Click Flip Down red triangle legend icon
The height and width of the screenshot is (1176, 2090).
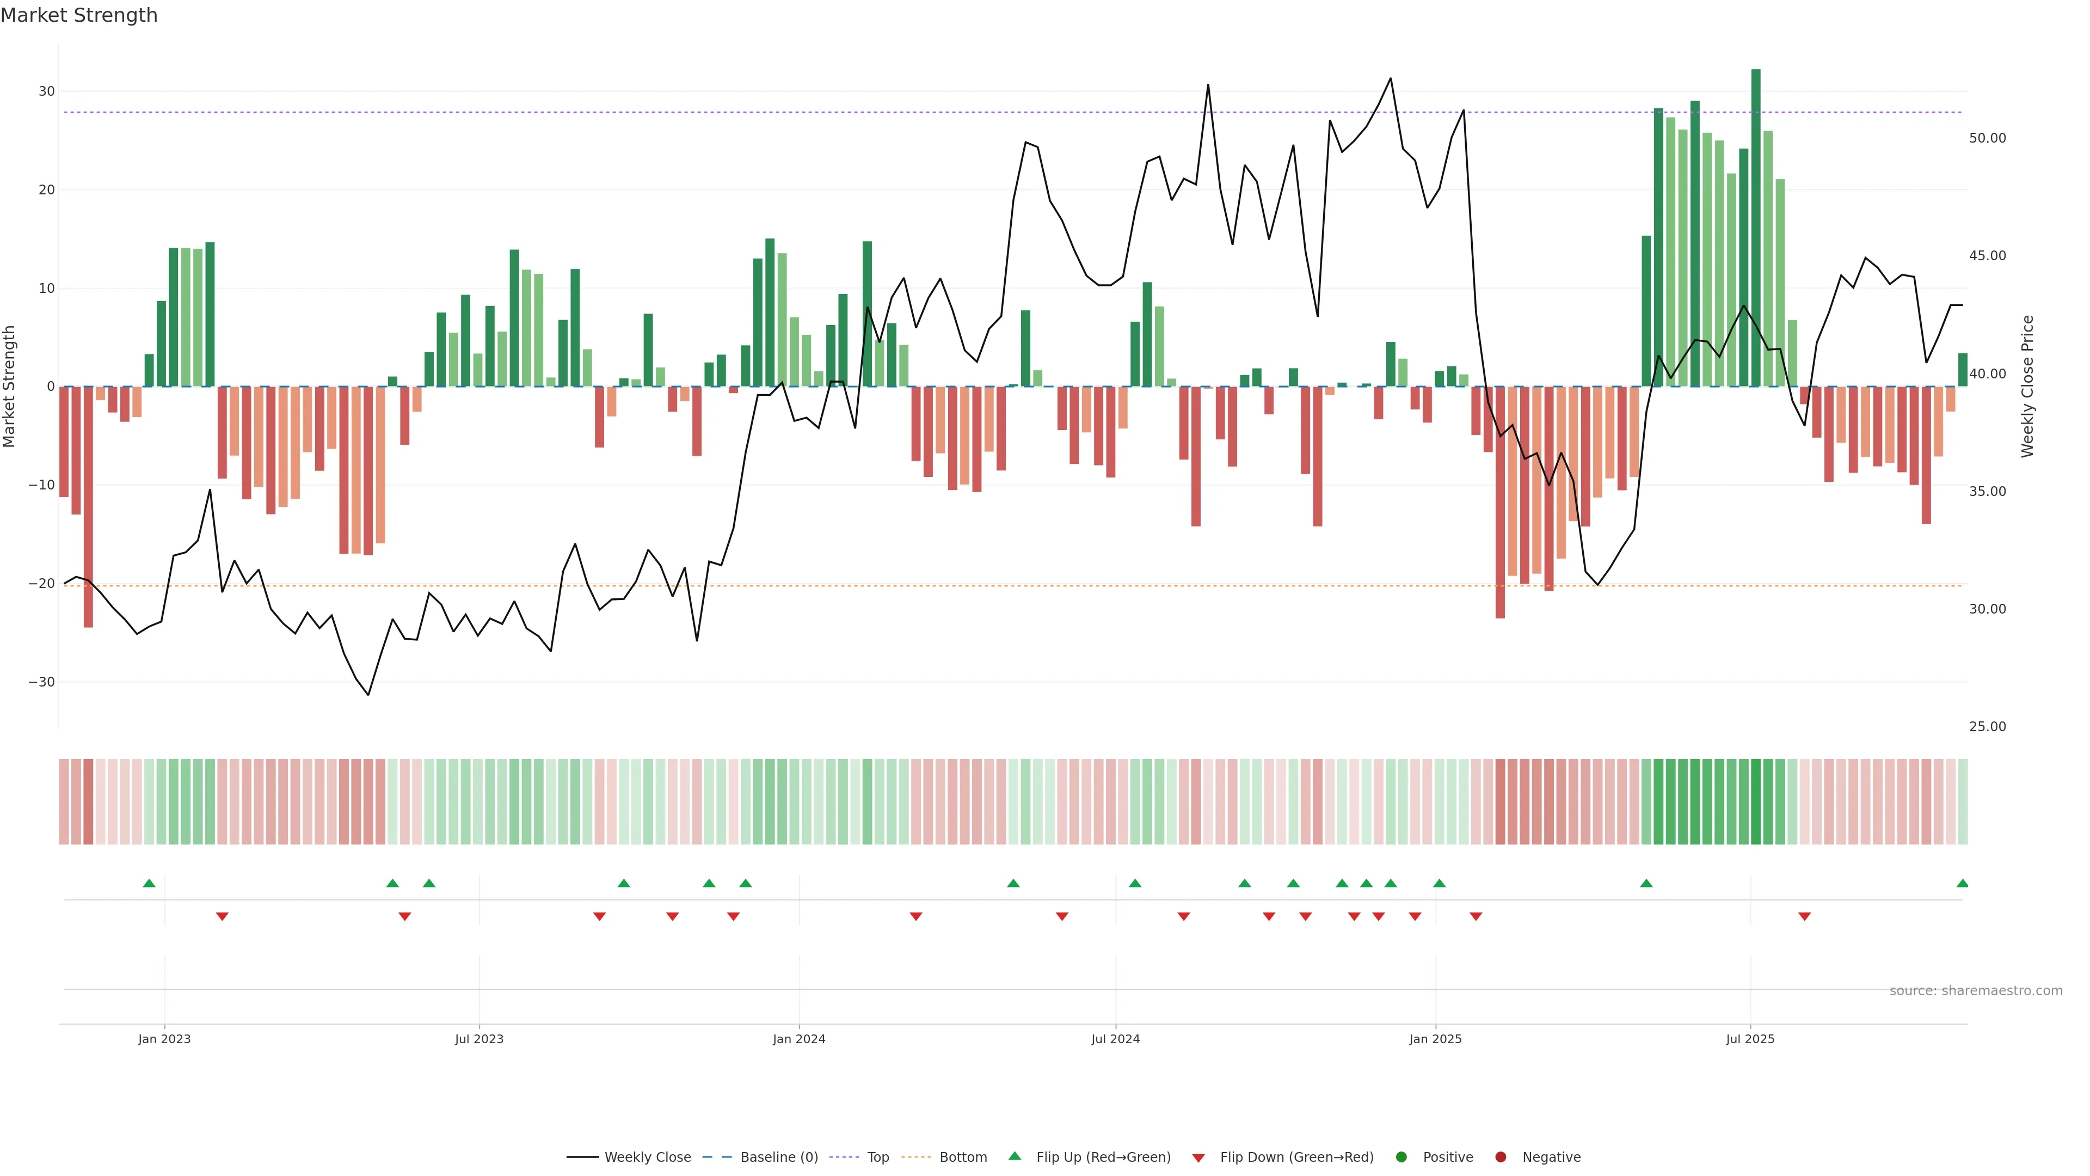pos(1198,1157)
